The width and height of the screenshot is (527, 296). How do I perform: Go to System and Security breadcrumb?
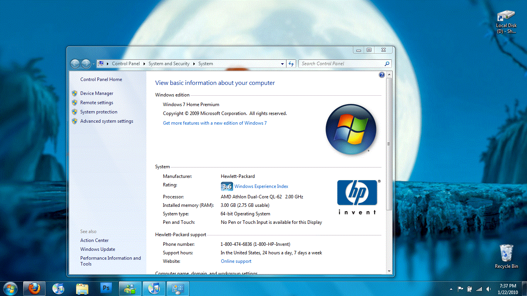coord(169,64)
